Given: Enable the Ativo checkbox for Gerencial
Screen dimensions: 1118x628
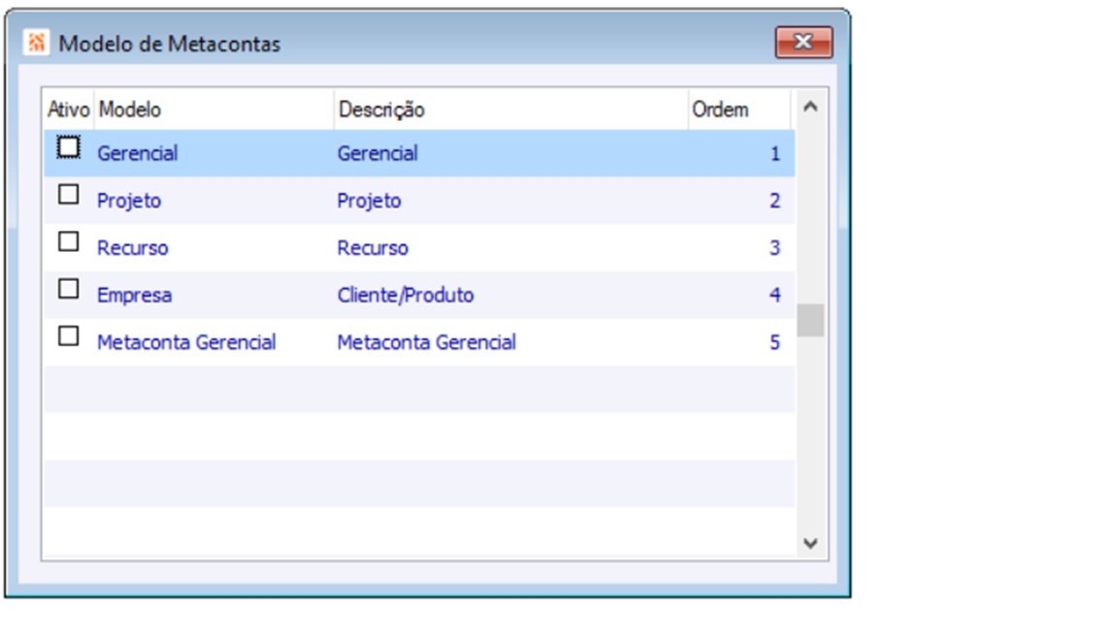Looking at the screenshot, I should click(x=69, y=147).
